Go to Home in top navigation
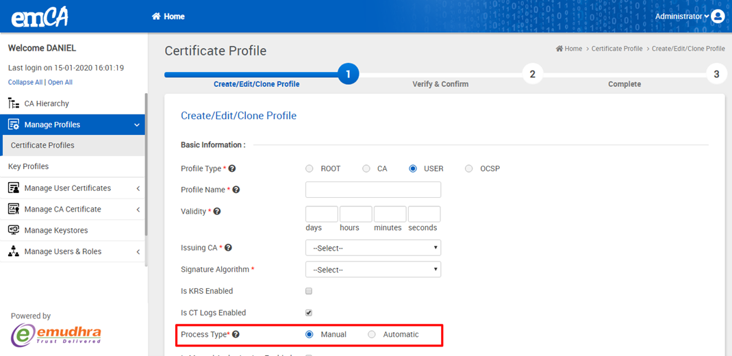The height and width of the screenshot is (356, 732). click(168, 16)
